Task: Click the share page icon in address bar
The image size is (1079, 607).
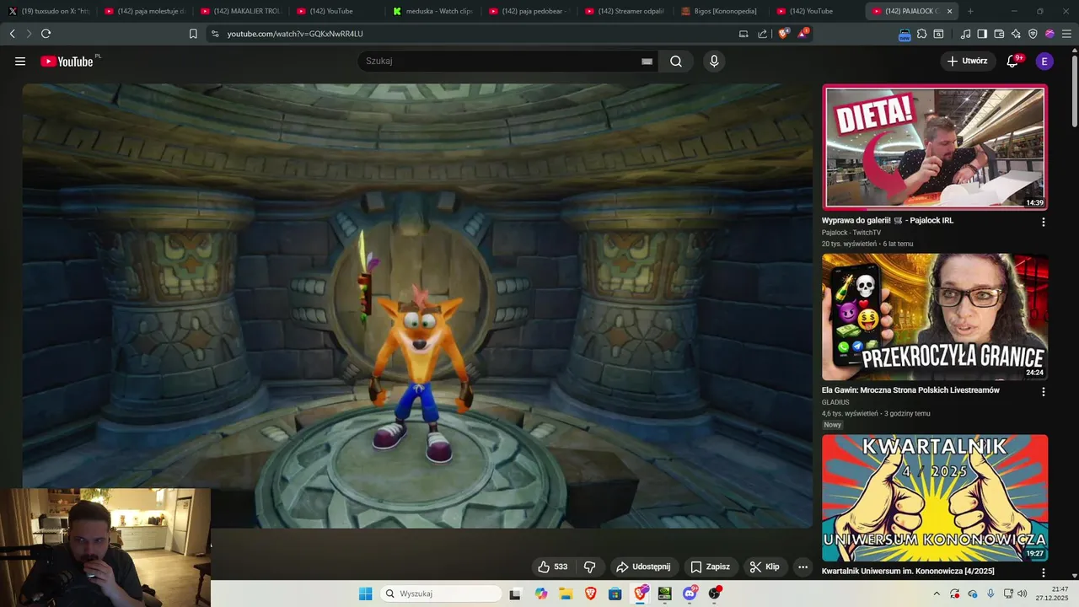Action: tap(763, 34)
